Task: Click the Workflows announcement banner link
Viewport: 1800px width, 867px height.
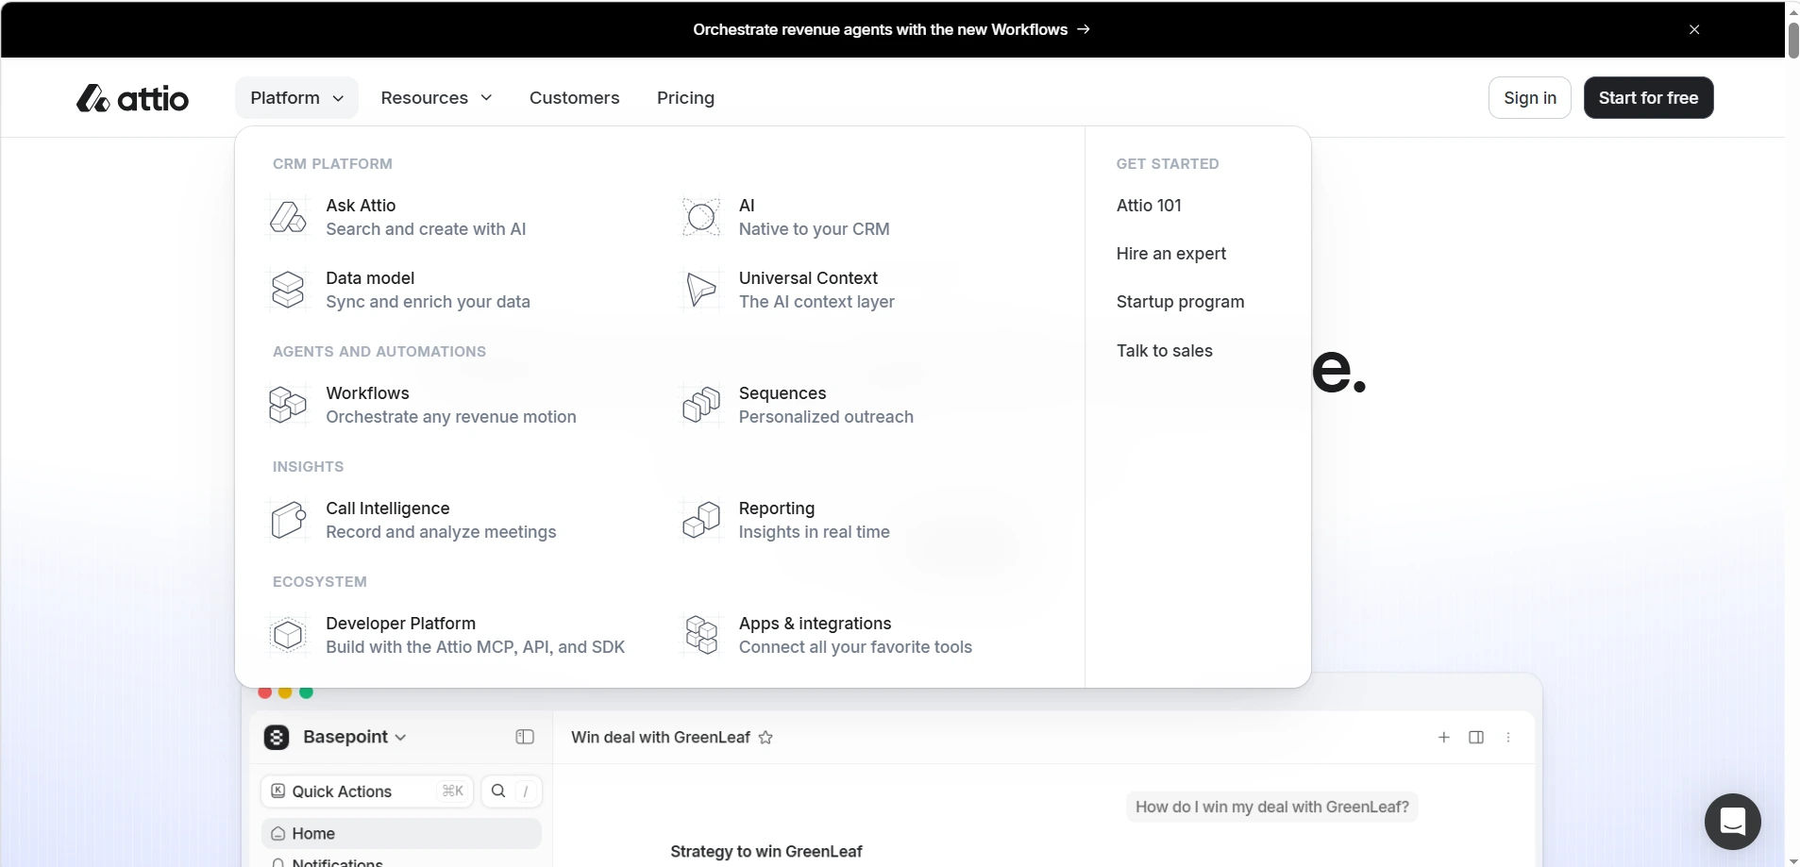Action: 891,29
